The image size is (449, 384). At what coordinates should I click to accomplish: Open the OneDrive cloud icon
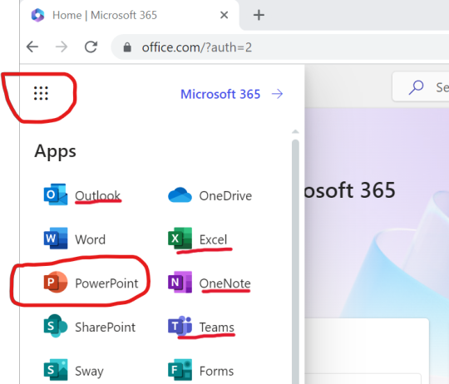pos(180,194)
